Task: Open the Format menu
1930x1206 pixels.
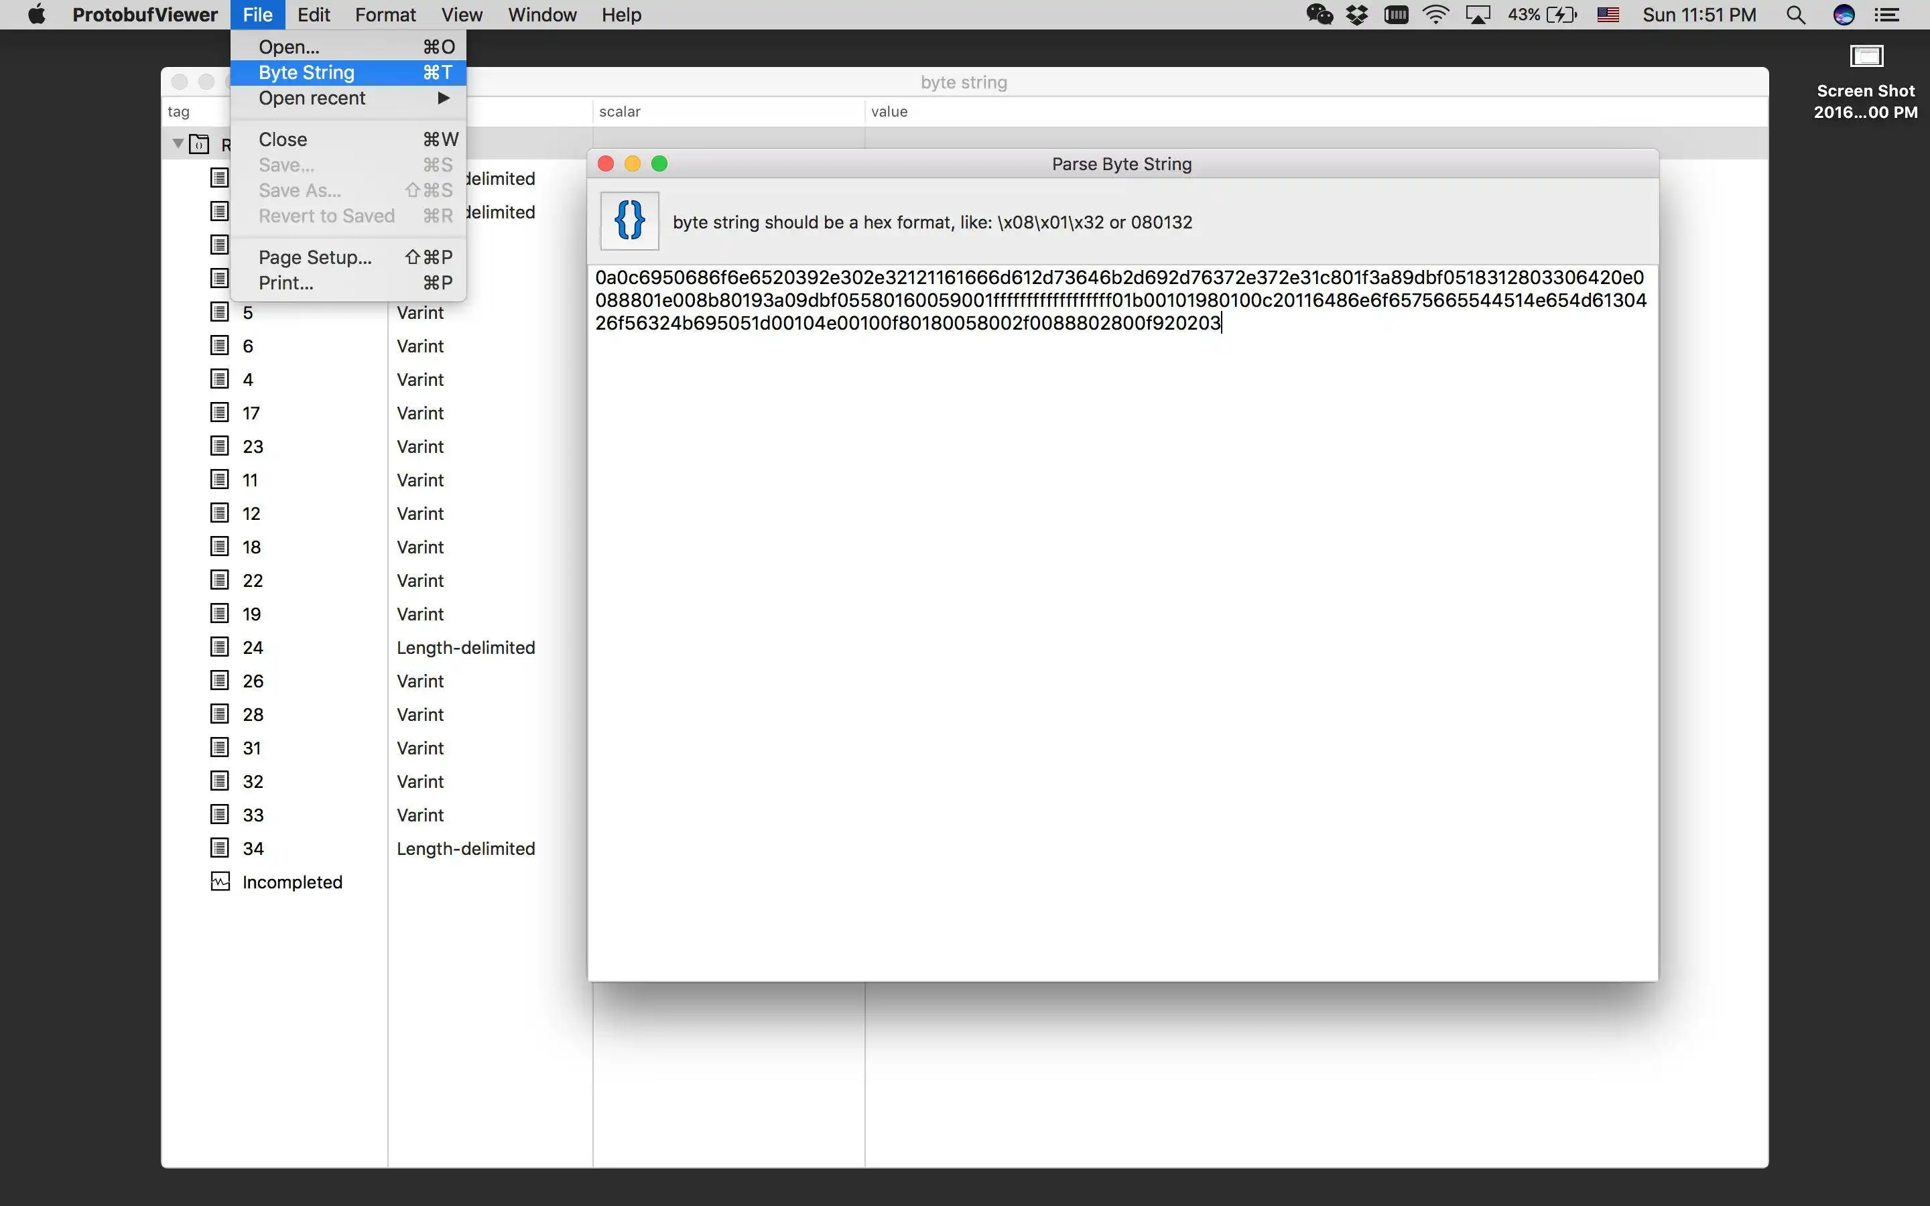Action: click(x=385, y=15)
